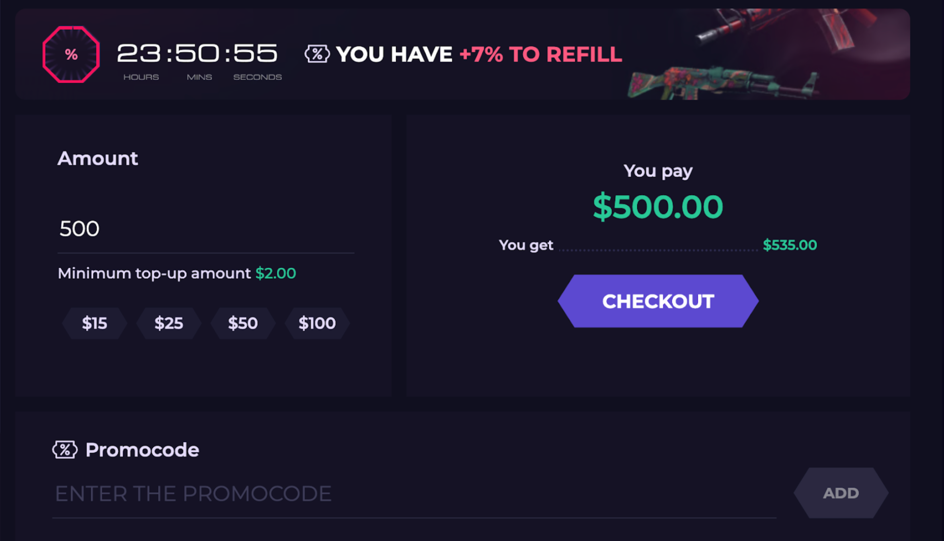Click inside the amount input showing 500
Screen dimensions: 944x541
[159, 228]
